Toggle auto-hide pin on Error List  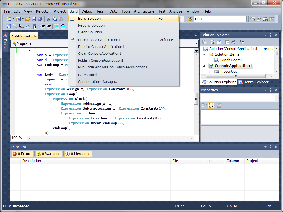[270, 147]
